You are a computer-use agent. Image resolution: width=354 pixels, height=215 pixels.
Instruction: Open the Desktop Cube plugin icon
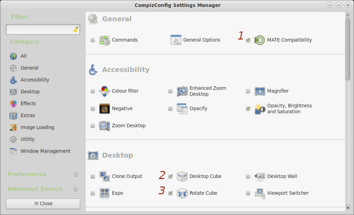[182, 177]
